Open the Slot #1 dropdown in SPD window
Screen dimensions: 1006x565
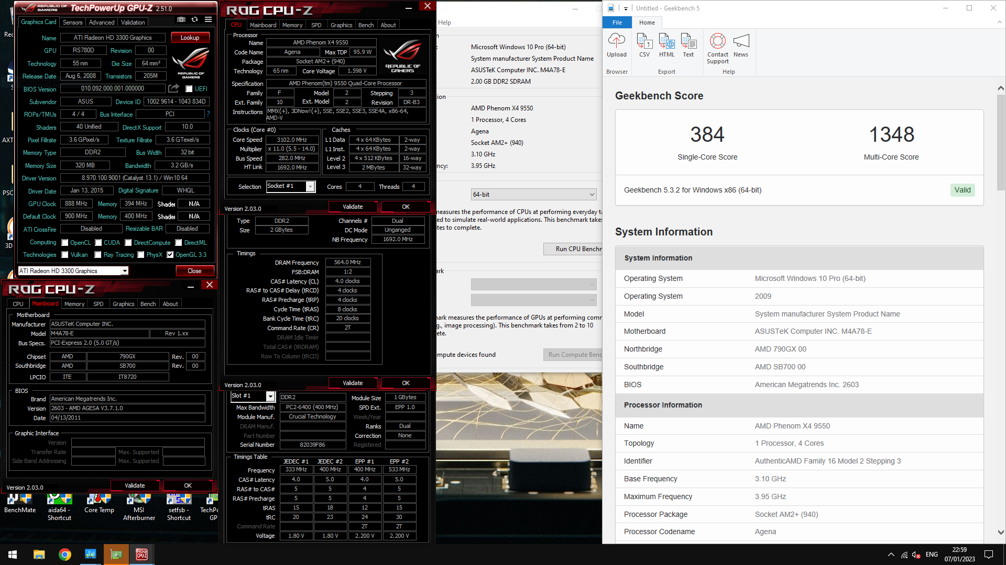click(253, 396)
